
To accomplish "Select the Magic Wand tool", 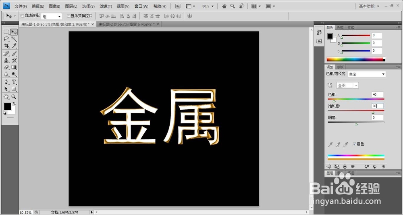I will coord(14,39).
